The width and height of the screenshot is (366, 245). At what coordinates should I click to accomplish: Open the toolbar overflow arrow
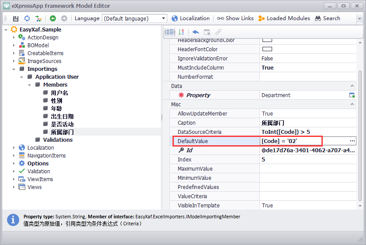[x=360, y=18]
